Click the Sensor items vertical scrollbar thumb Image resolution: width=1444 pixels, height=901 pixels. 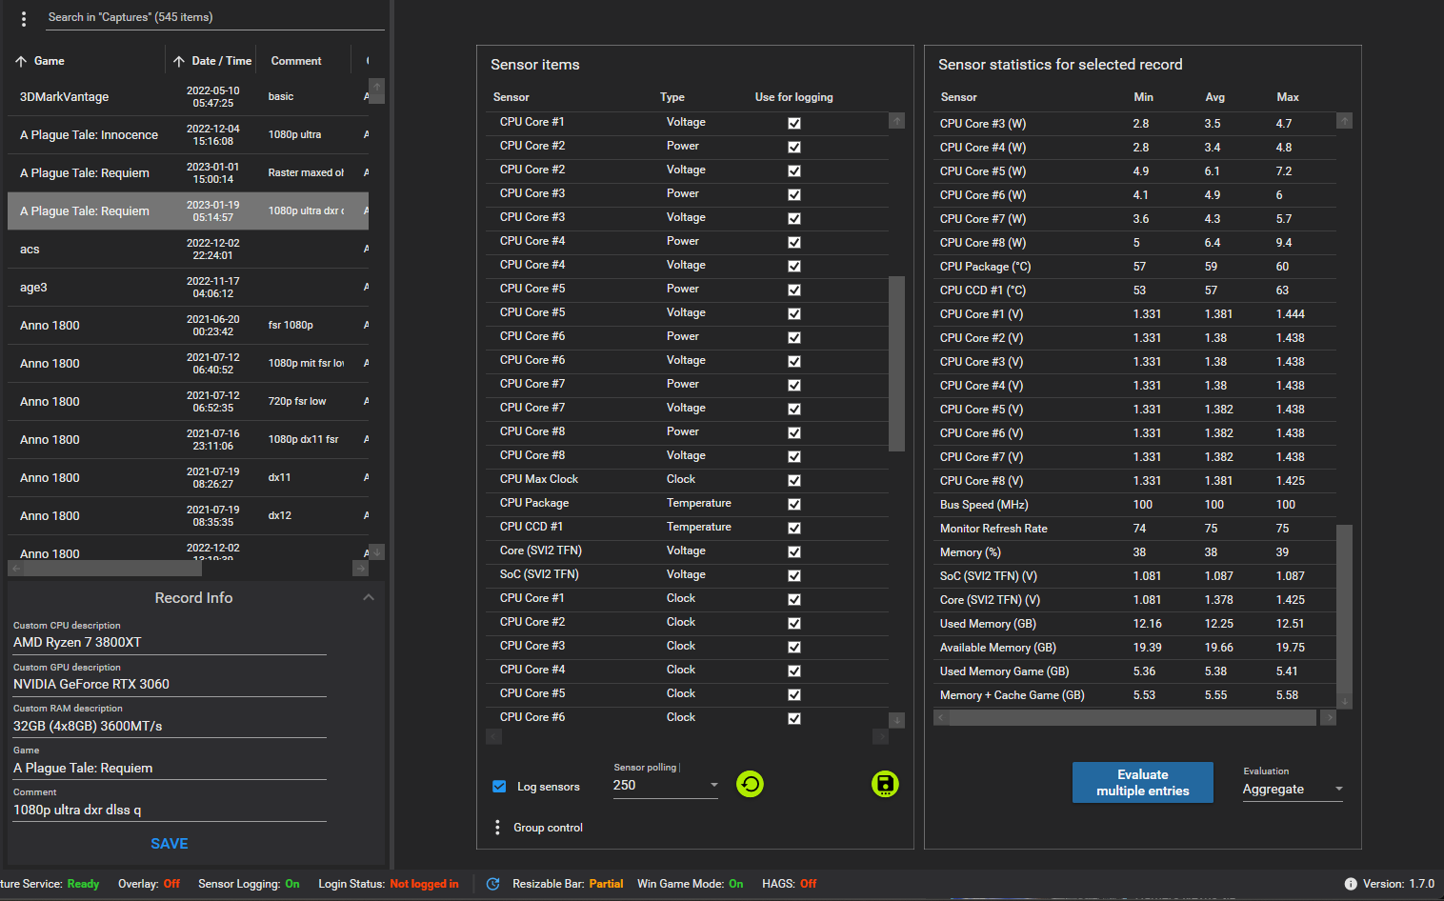[x=896, y=363]
